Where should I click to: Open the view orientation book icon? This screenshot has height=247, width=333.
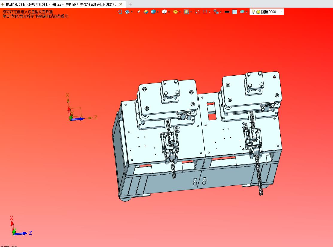[x=127, y=12]
